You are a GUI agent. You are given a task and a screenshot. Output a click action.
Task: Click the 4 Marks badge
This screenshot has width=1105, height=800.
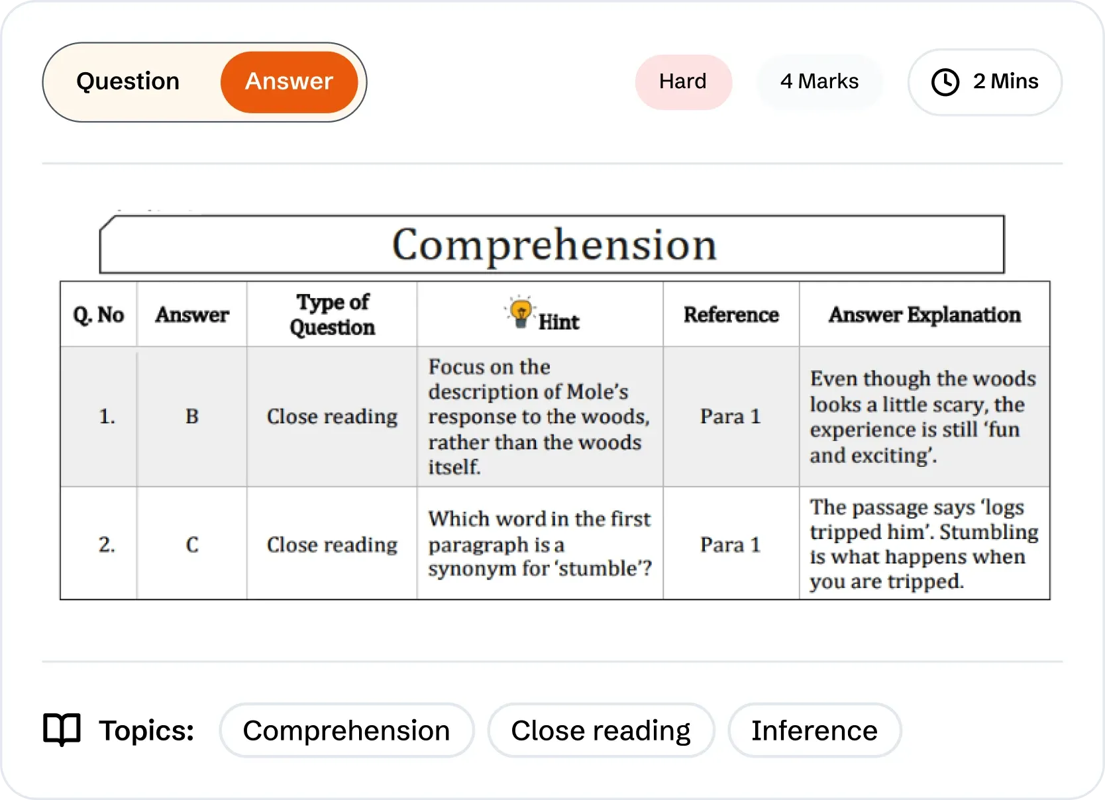[819, 81]
